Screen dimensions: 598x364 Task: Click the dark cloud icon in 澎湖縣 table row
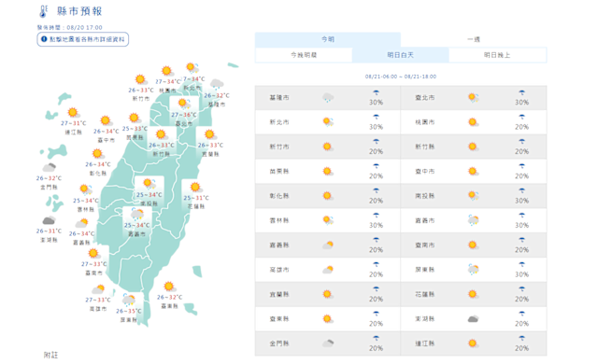[x=473, y=318]
